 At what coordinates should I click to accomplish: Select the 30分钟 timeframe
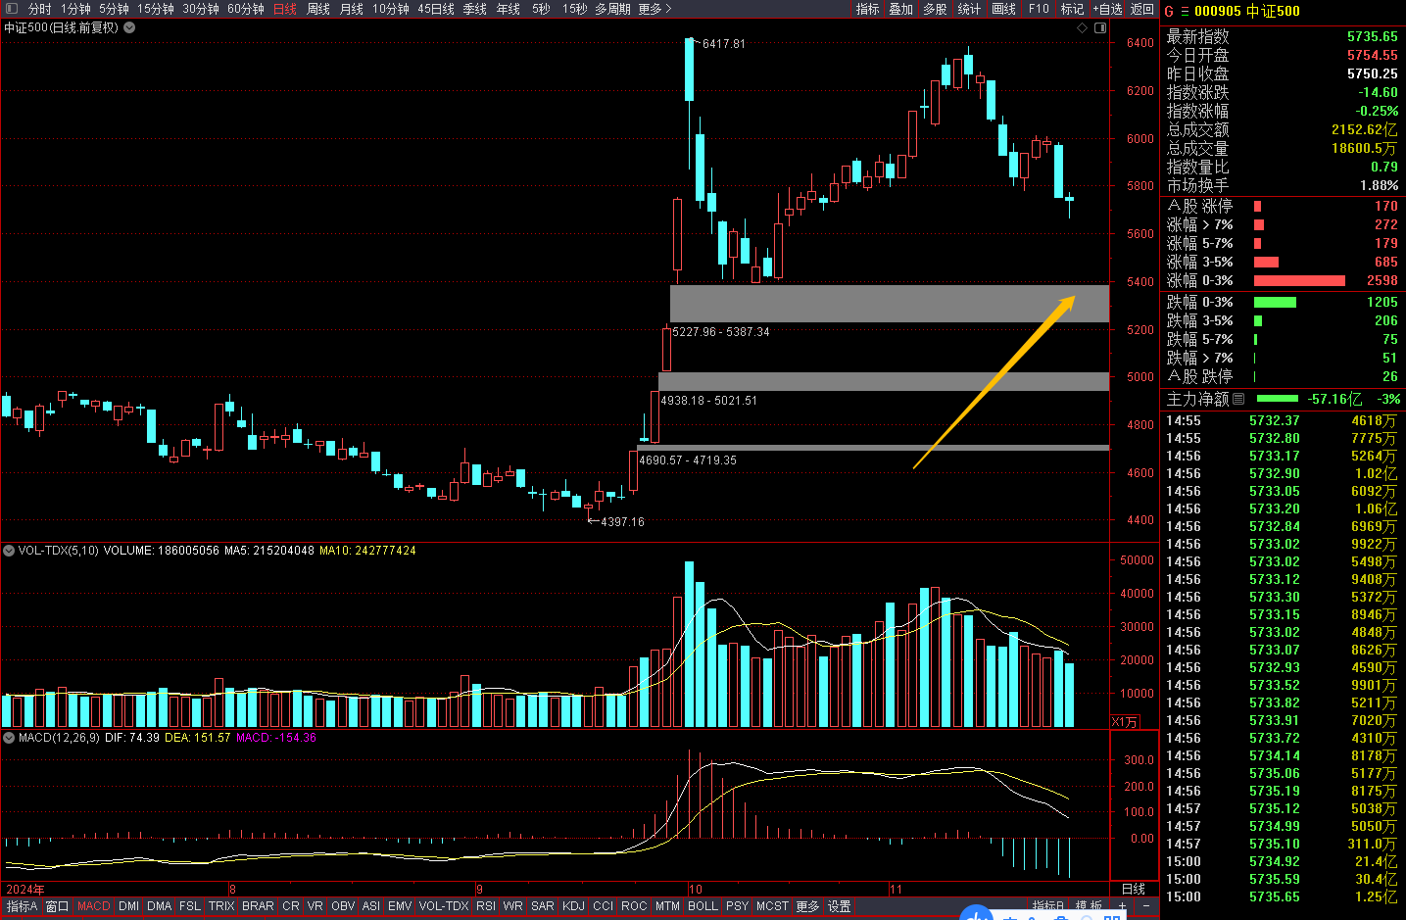[201, 9]
